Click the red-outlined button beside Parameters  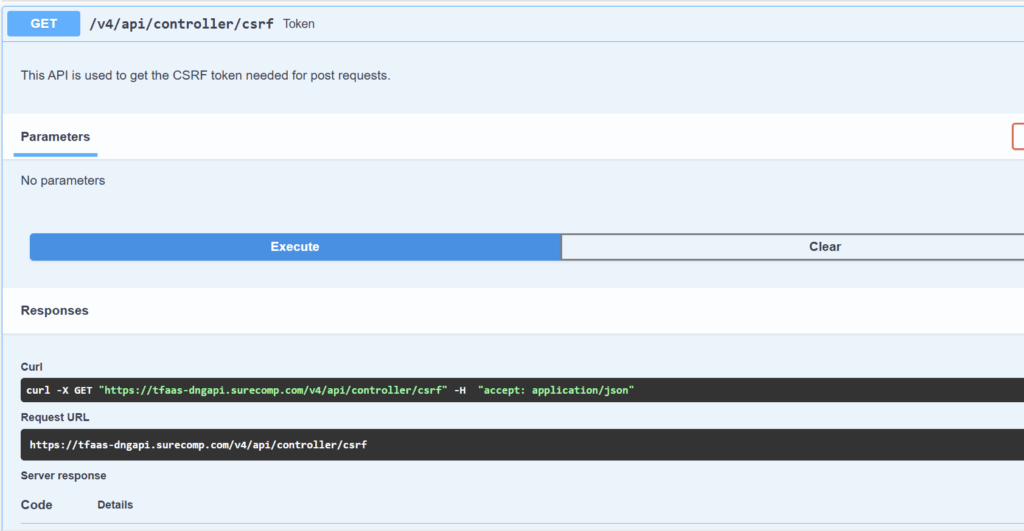1018,136
